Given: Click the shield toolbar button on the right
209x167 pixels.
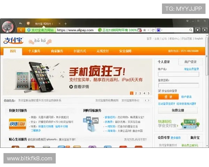Looking at the screenshot, I should pyautogui.click(x=198, y=30).
